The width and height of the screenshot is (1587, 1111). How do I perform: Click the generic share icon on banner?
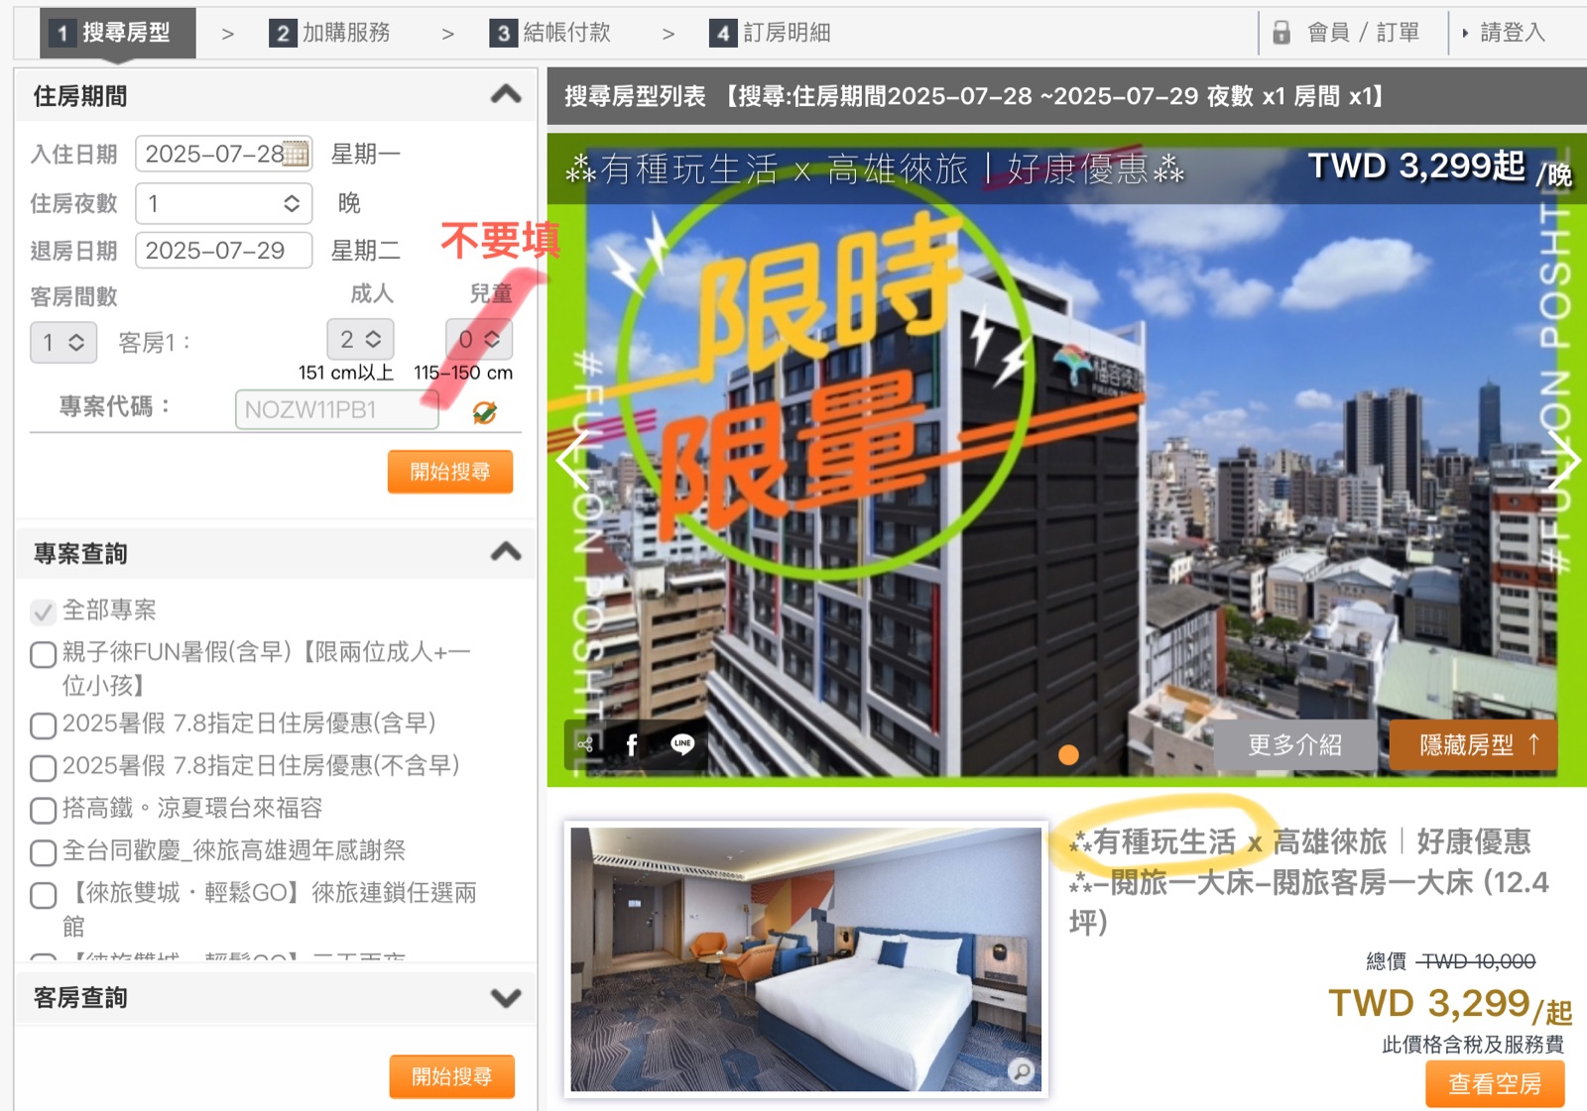point(585,744)
